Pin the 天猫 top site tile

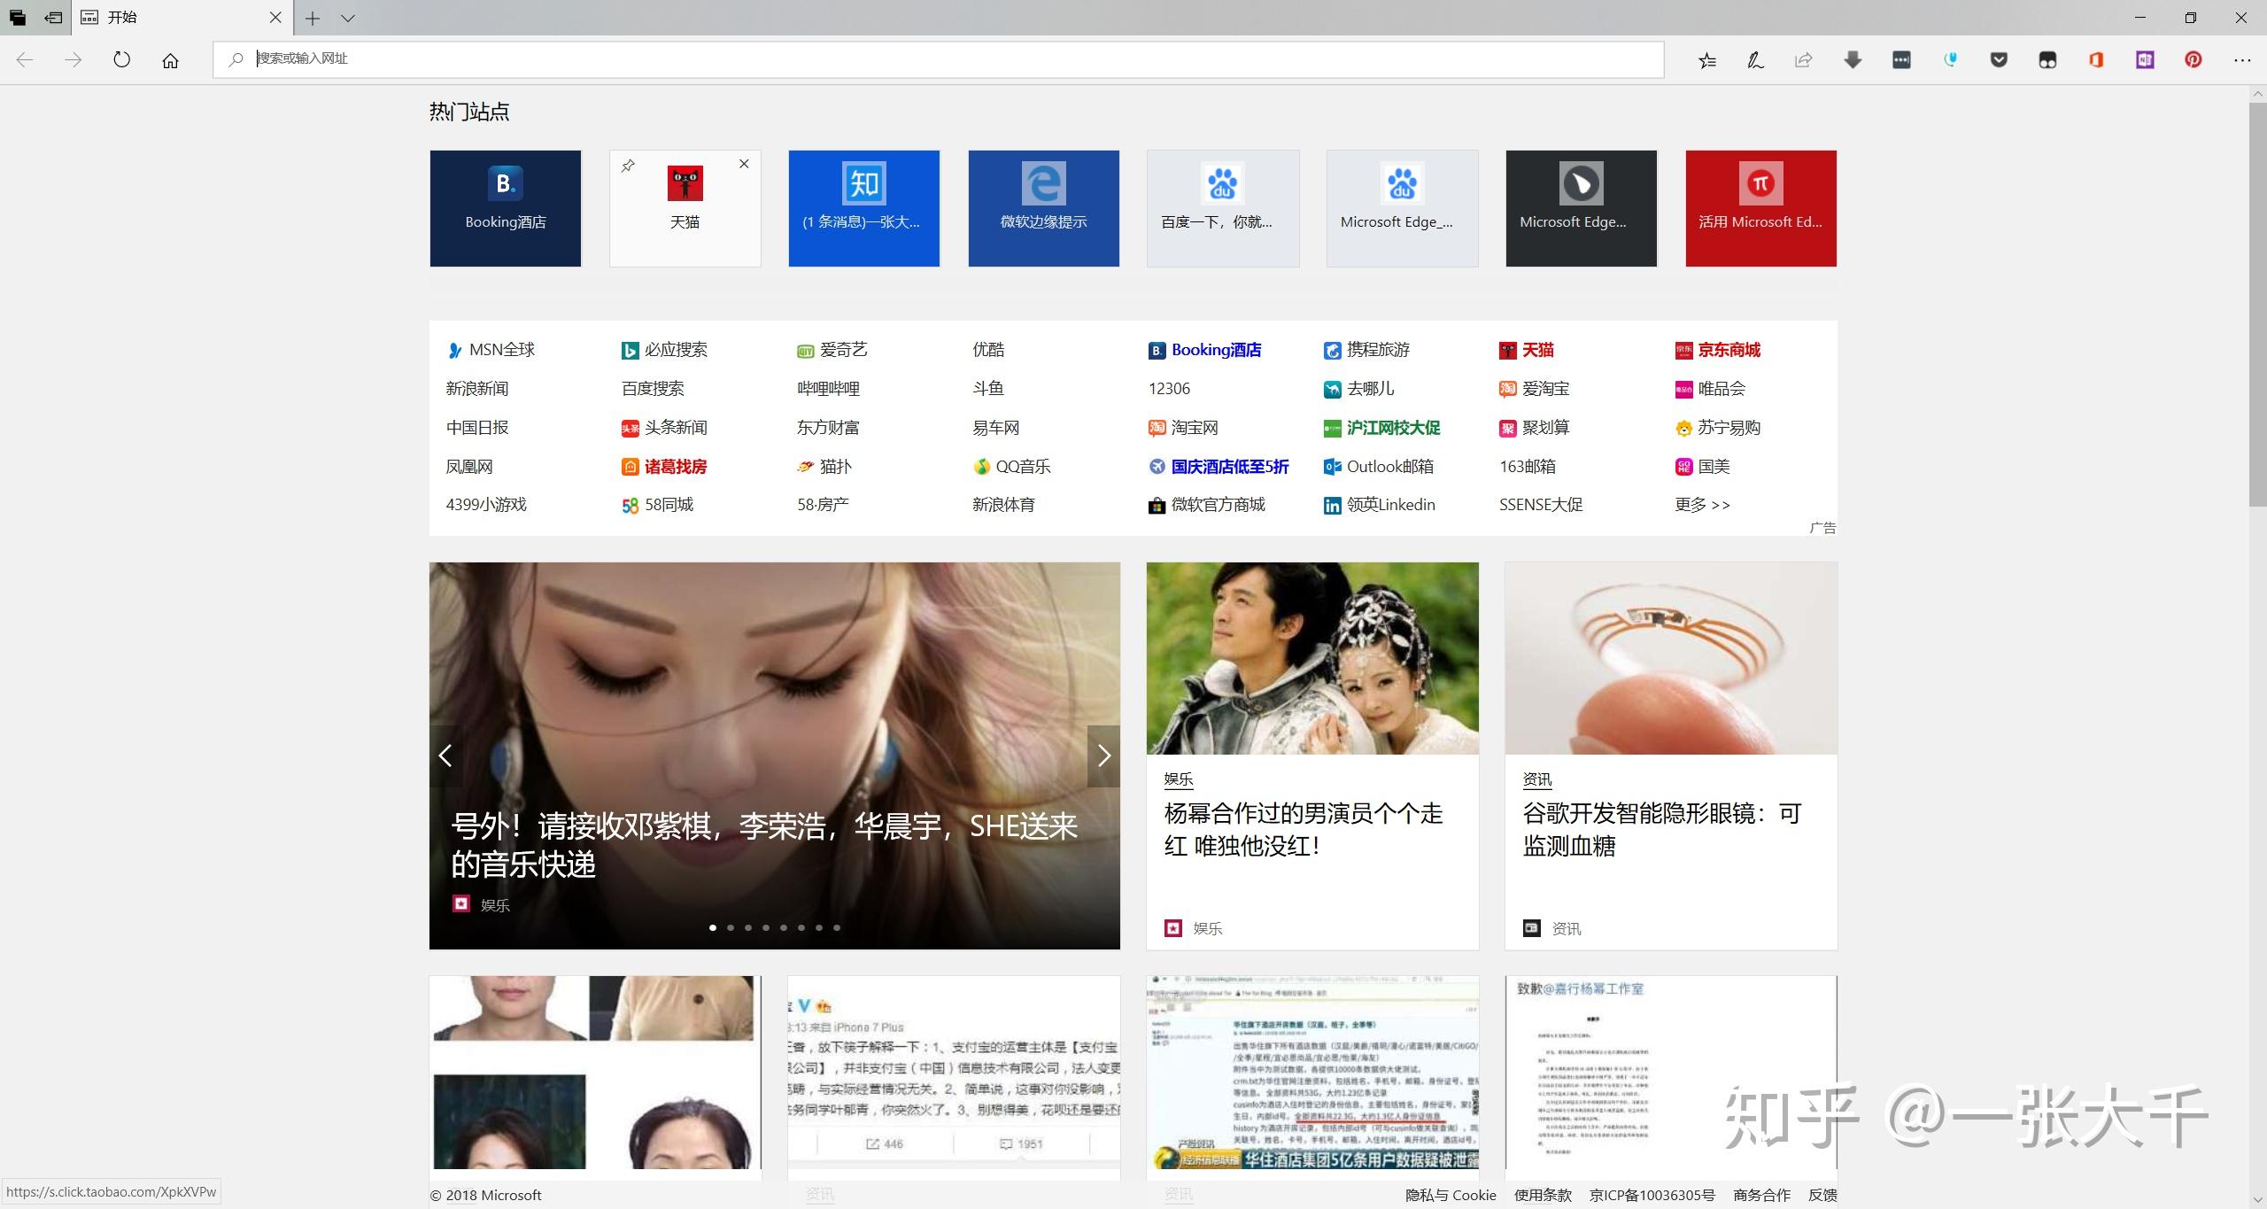[628, 166]
